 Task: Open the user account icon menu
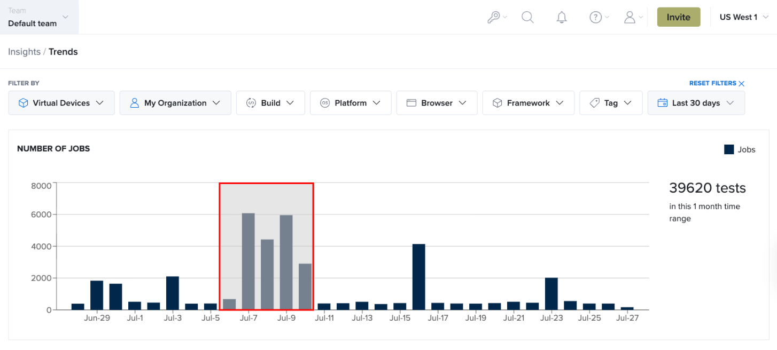pos(633,17)
